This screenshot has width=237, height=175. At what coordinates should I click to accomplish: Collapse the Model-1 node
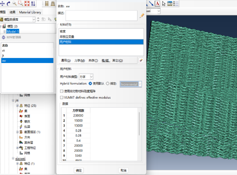tap(5, 32)
